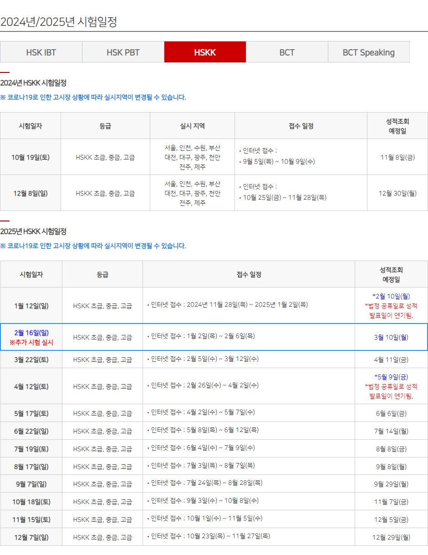Select the 1월 12일(일) exam date cell
The image size is (428, 555).
pos(31,305)
